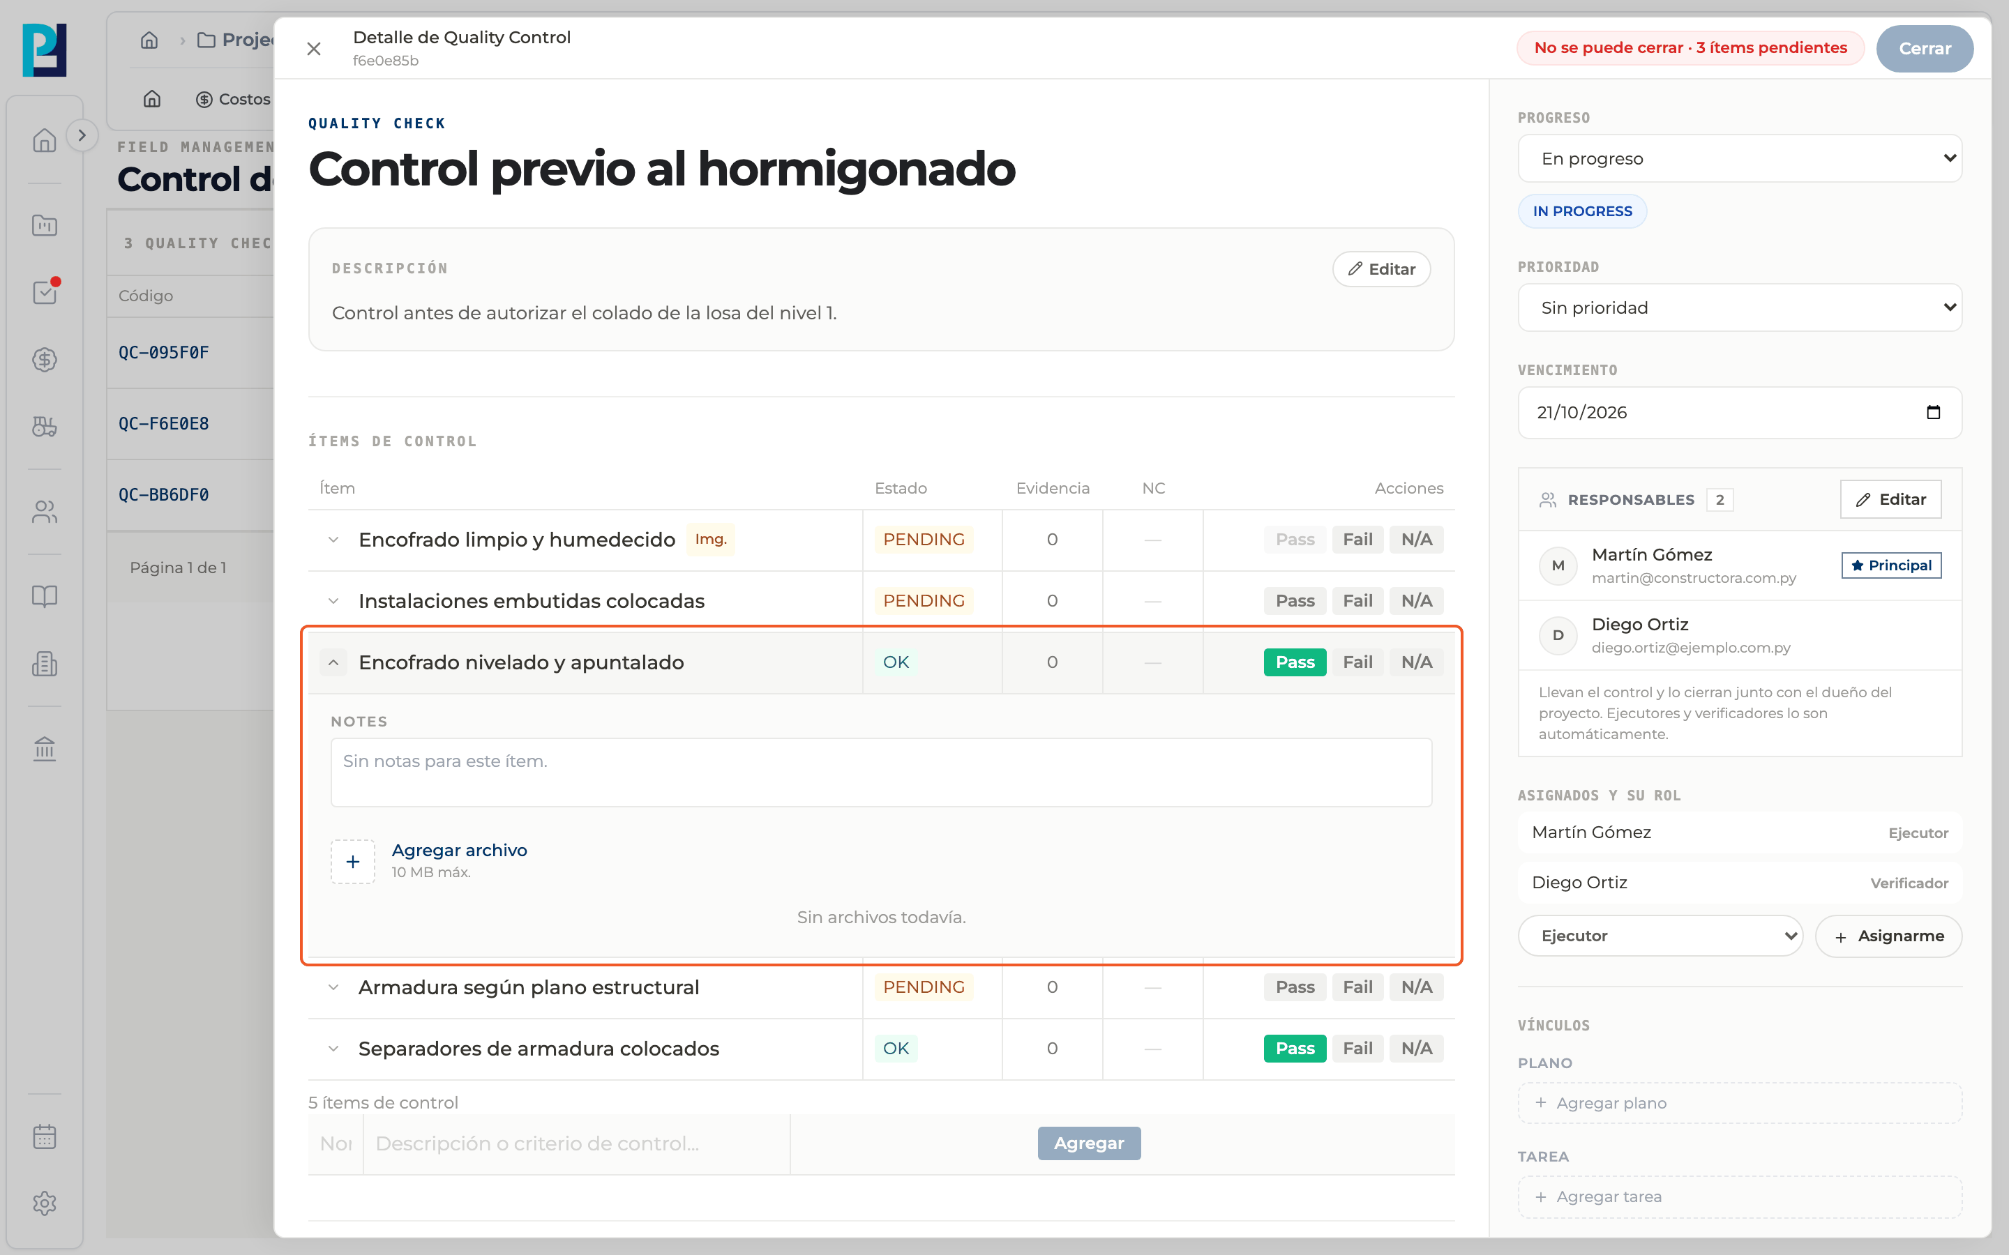Open the calendar icon in the sidebar
Viewport: 2009px width, 1255px height.
pos(45,1136)
